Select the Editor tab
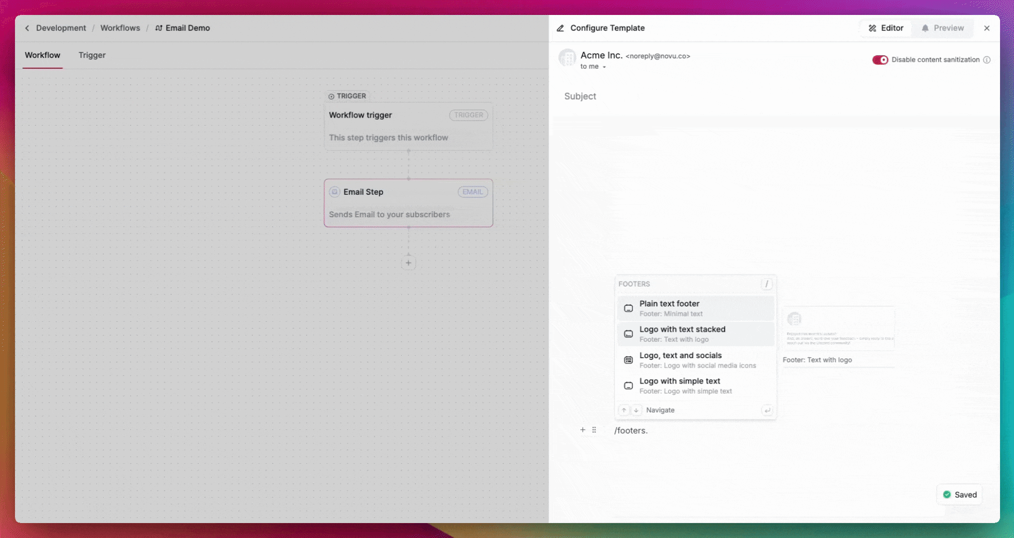The width and height of the screenshot is (1014, 538). click(x=886, y=28)
